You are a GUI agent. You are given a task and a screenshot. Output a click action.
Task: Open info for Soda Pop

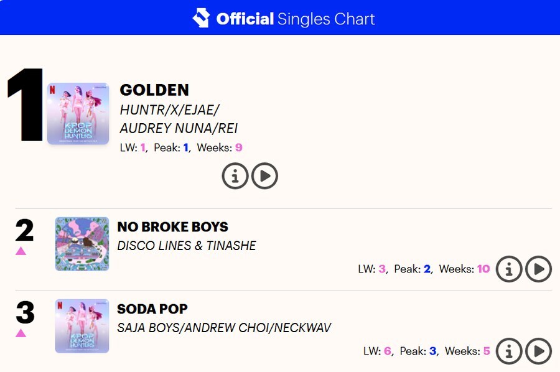click(509, 351)
